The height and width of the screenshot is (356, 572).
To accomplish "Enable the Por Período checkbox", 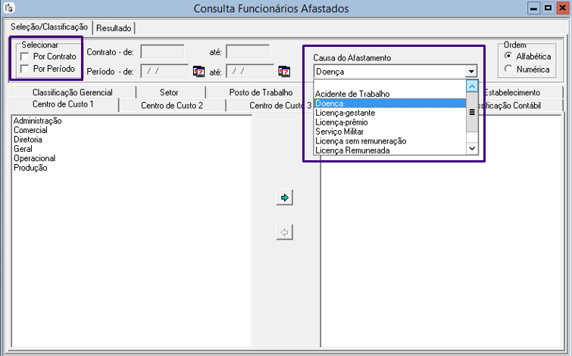I will click(x=26, y=69).
